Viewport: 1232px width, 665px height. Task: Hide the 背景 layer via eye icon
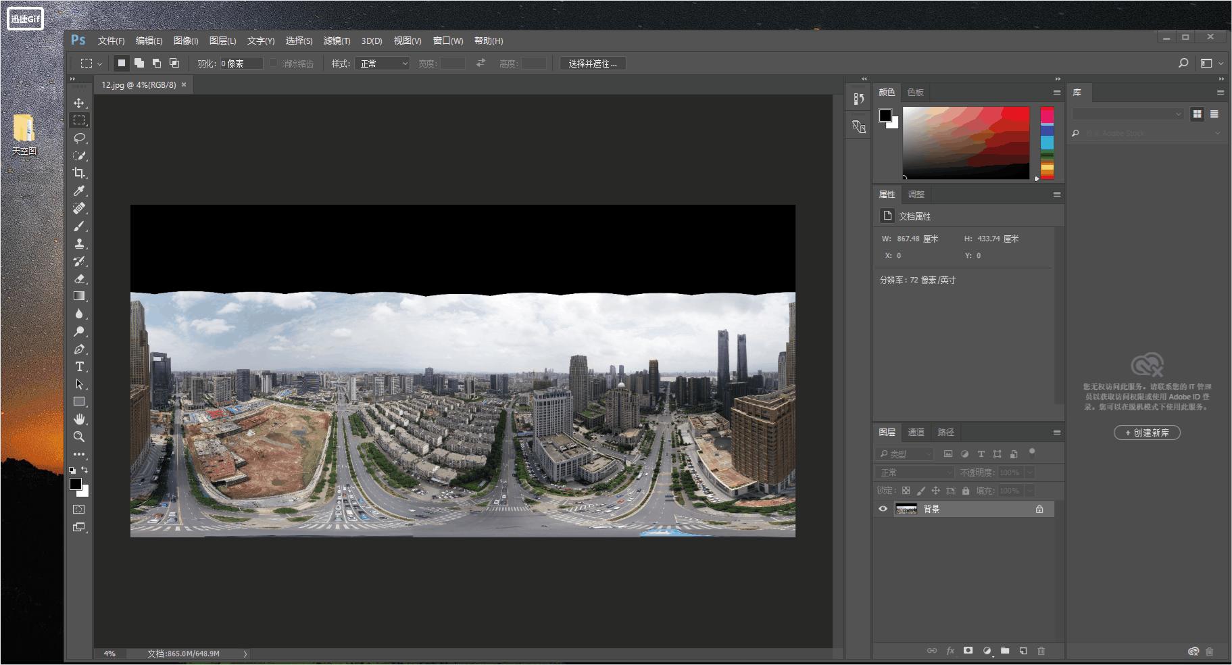(883, 509)
